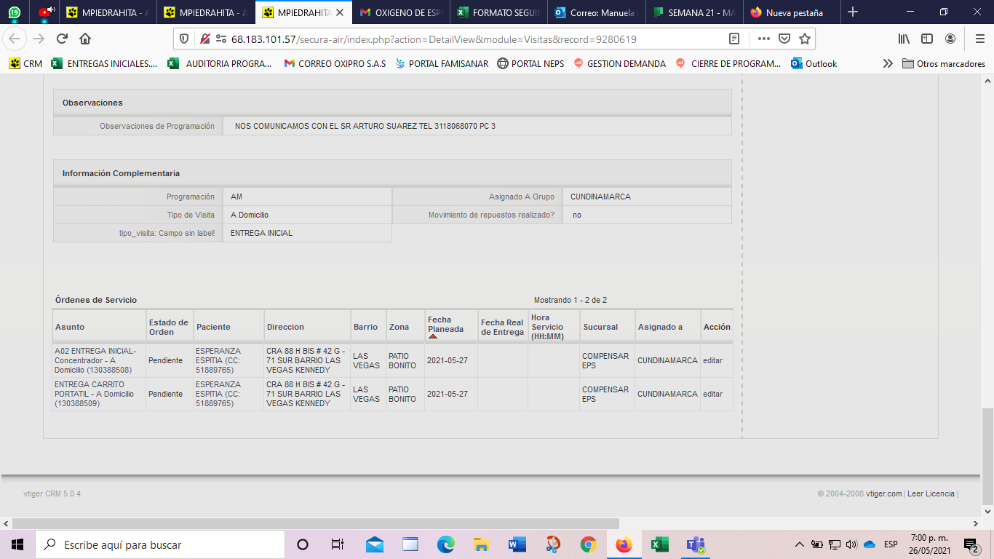Switch to Correo: Manuela tab
This screenshot has width=994, height=559.
click(x=596, y=12)
